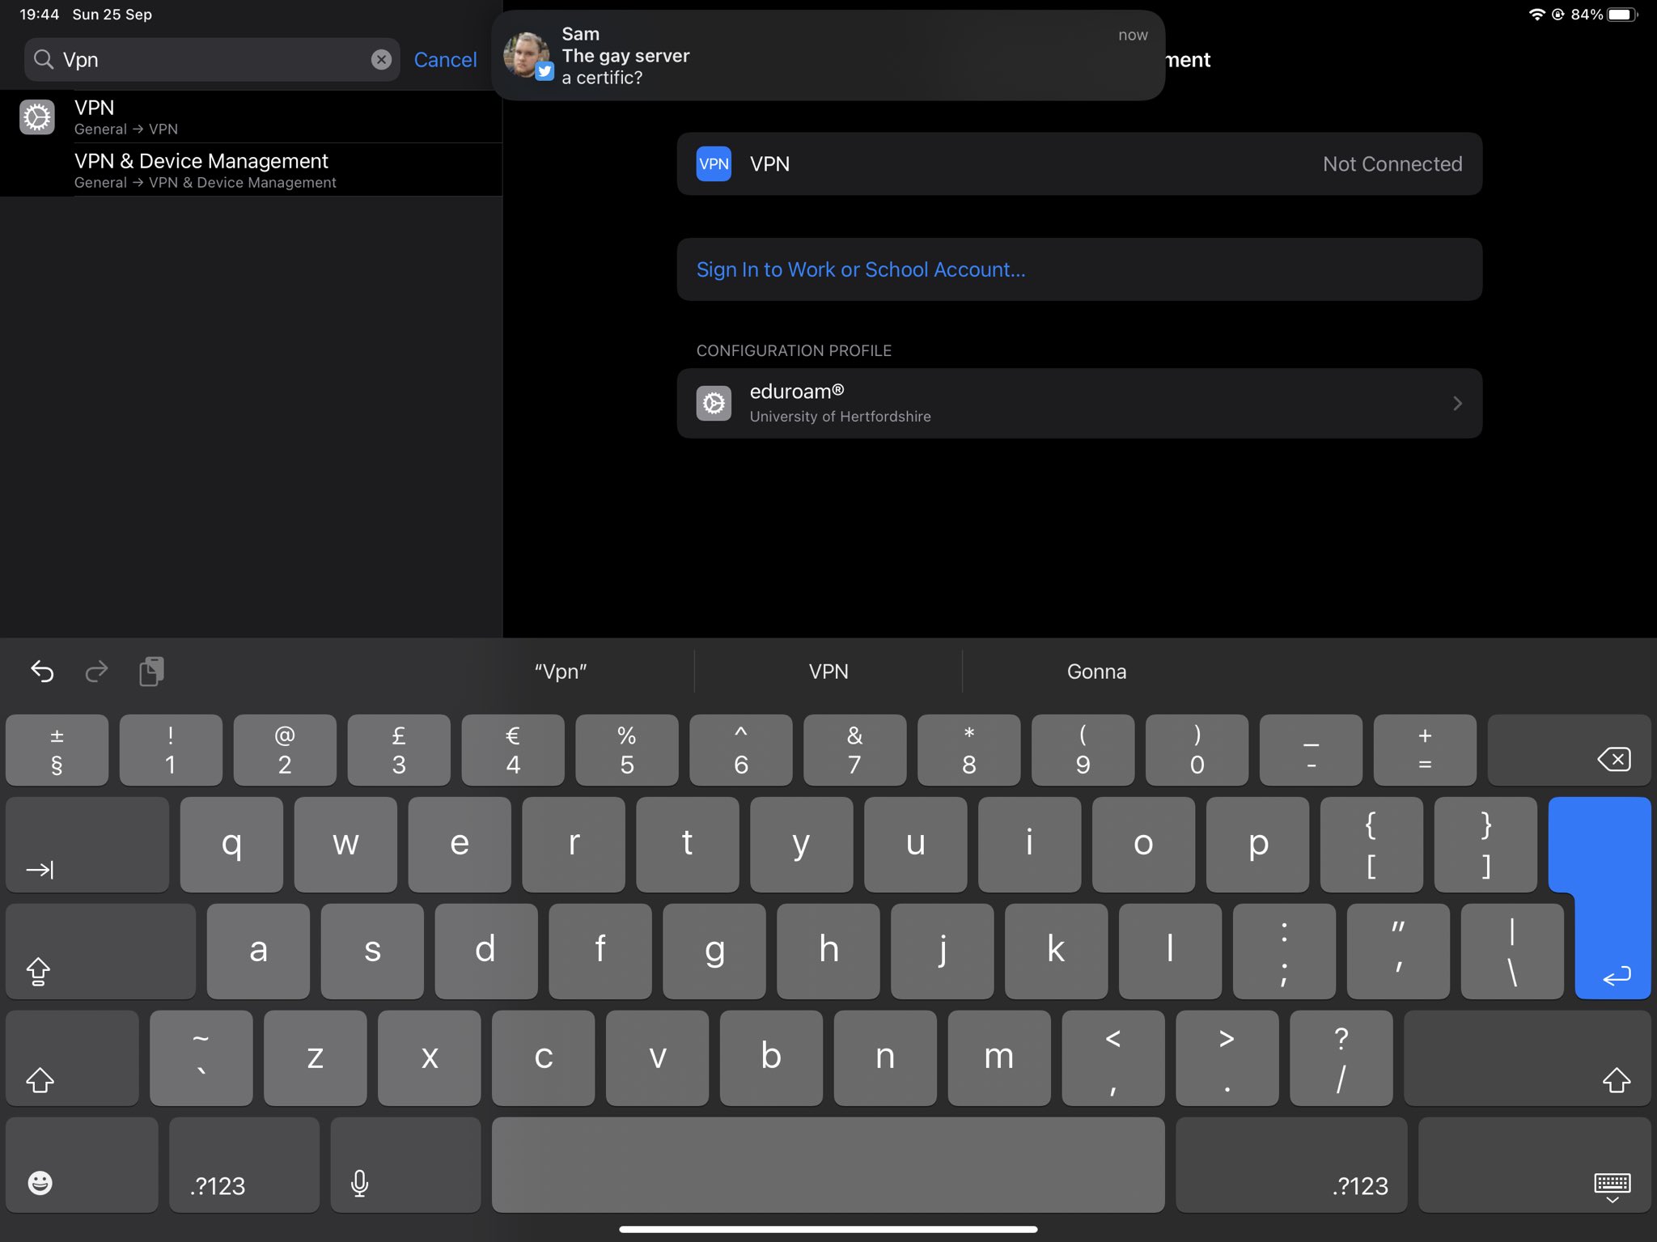Clear the search field text

click(x=381, y=60)
